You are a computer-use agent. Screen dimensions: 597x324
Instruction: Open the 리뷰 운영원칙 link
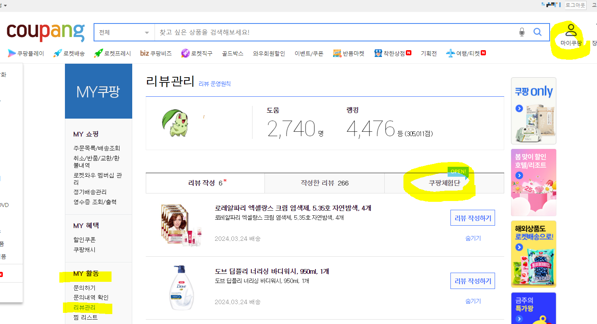215,84
